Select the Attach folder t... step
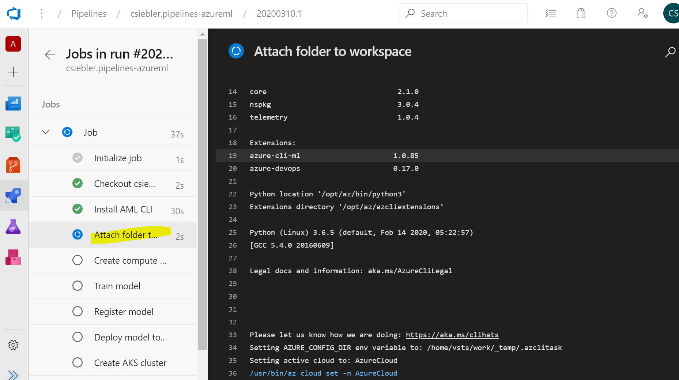The image size is (679, 380). 113,235
